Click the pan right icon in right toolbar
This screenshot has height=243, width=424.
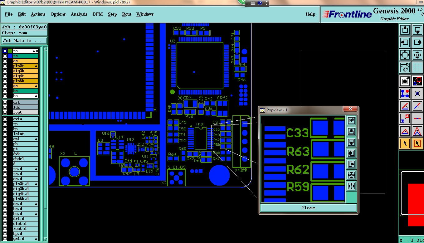point(417,42)
